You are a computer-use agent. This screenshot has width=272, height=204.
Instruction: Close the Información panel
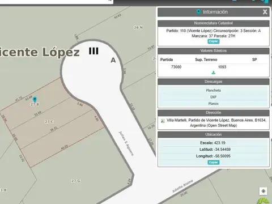(265, 12)
